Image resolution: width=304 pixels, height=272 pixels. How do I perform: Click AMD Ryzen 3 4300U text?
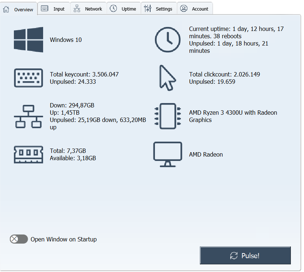pyautogui.click(x=233, y=116)
